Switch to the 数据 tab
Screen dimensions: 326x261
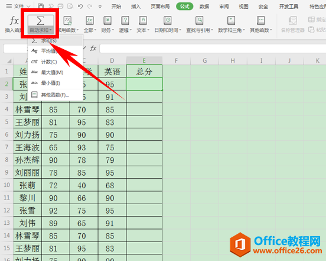tap(204, 7)
